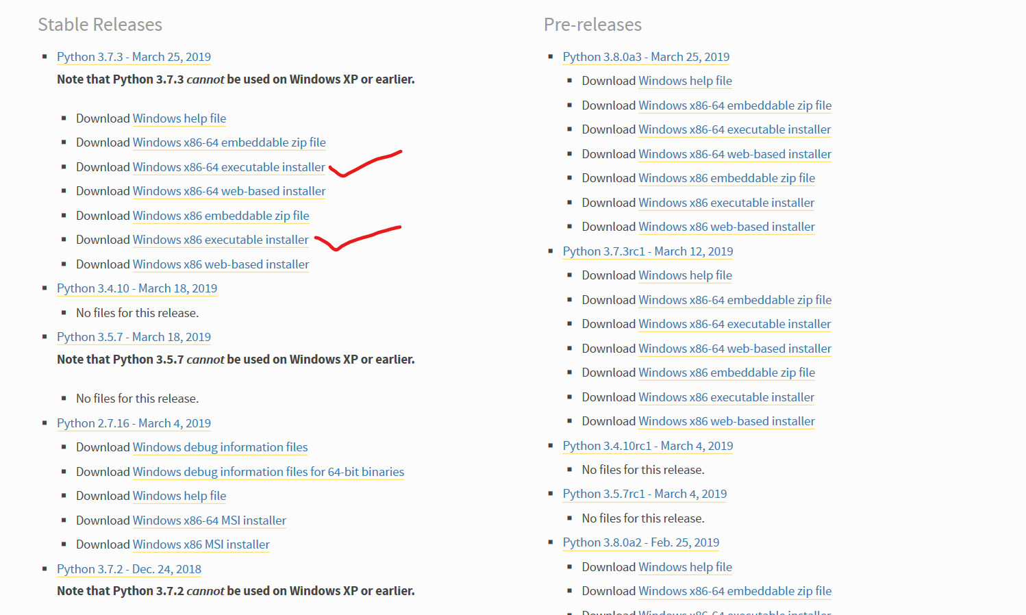Download Windows help file for Python 3.7.3
Viewport: 1026px width, 615px height.
pos(179,118)
